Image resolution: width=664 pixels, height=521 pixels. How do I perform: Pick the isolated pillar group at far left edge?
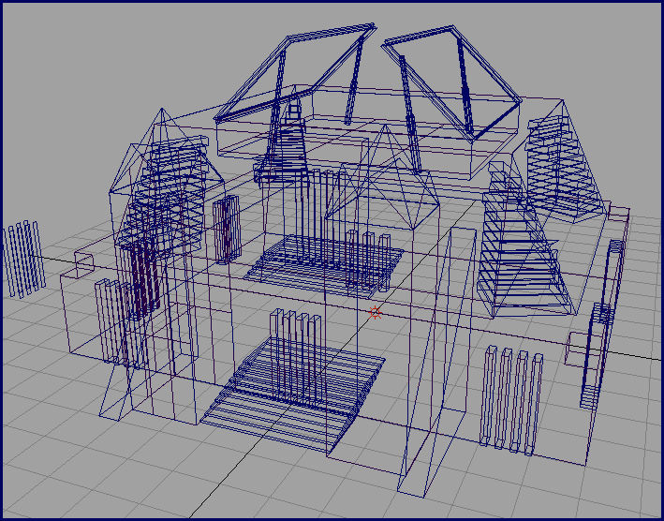[x=23, y=259]
